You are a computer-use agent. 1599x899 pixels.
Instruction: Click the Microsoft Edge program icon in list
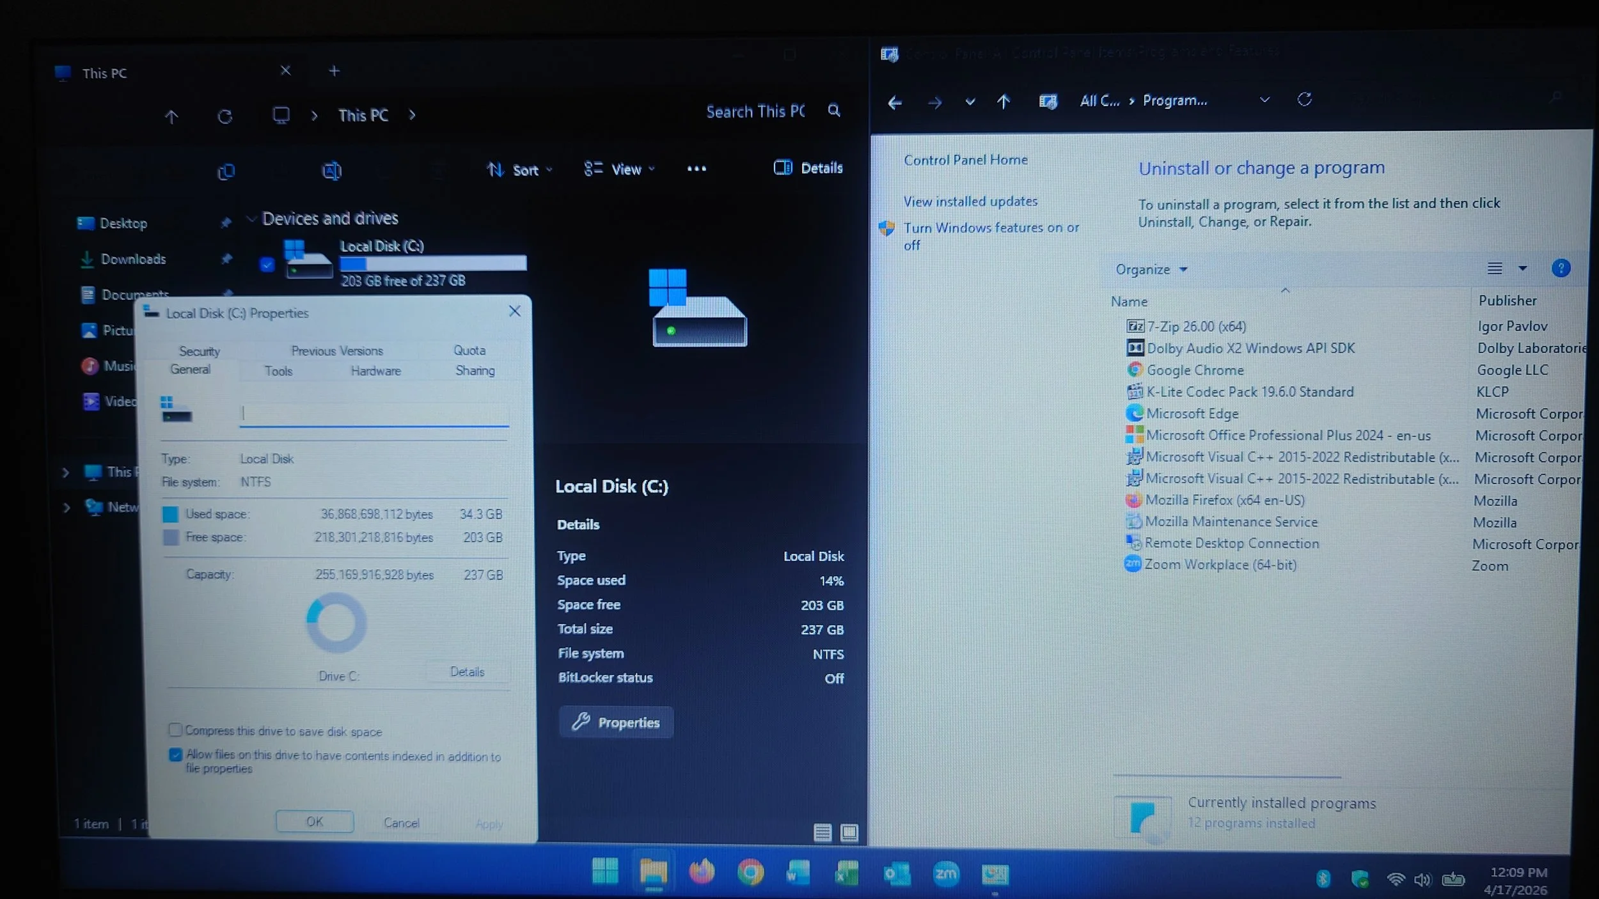[x=1134, y=413]
